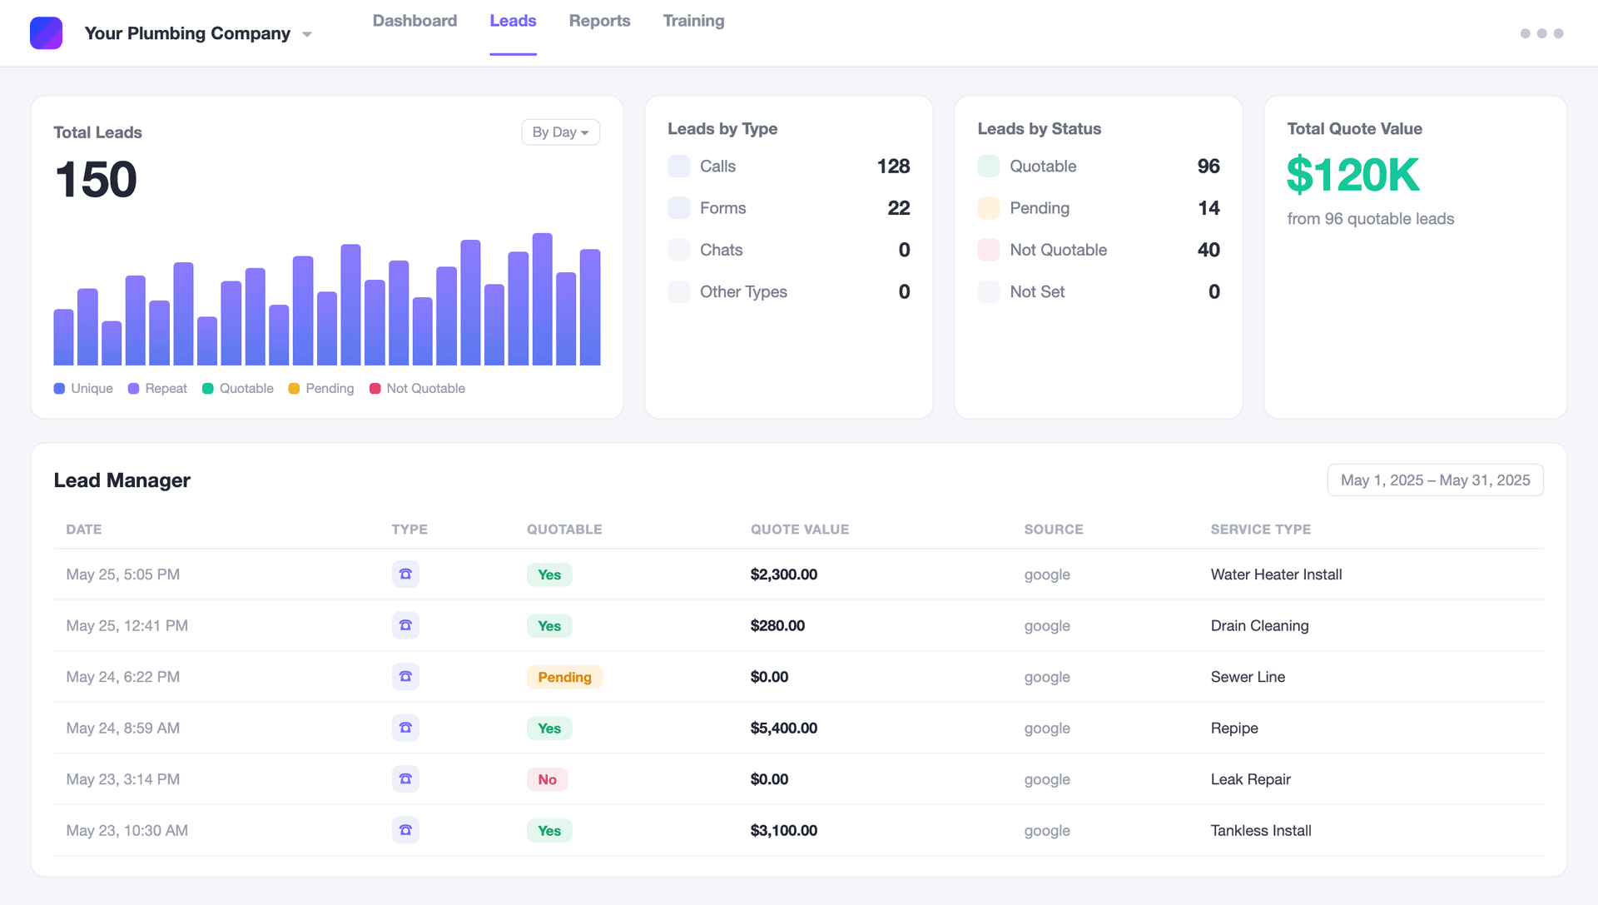The image size is (1598, 905).
Task: Click the $120K total quote value
Action: point(1352,175)
